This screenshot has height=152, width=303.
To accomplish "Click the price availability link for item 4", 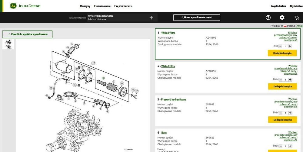I will pos(286,70).
